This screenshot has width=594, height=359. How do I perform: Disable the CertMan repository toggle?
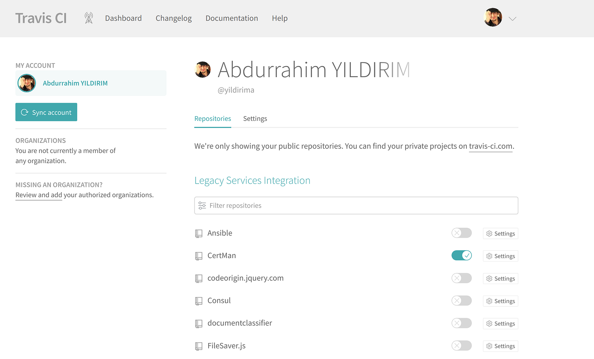pos(461,256)
